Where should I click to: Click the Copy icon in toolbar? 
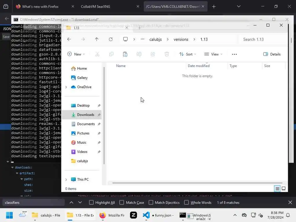click(111, 54)
